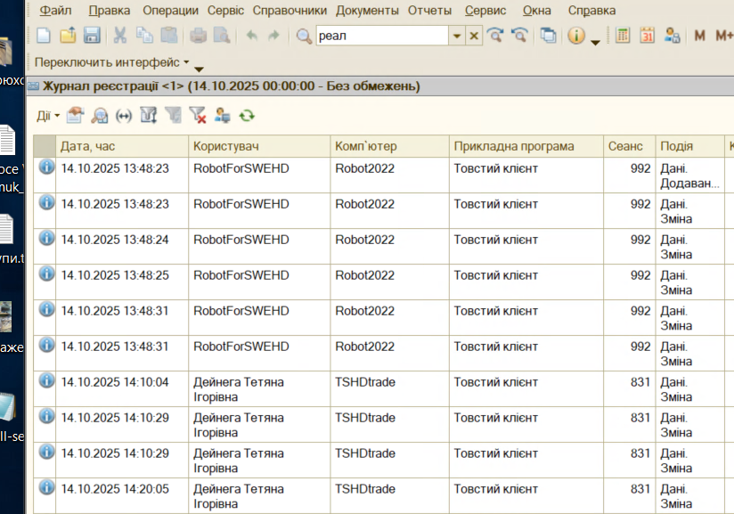Click the calculator icon in toolbar

(x=623, y=36)
